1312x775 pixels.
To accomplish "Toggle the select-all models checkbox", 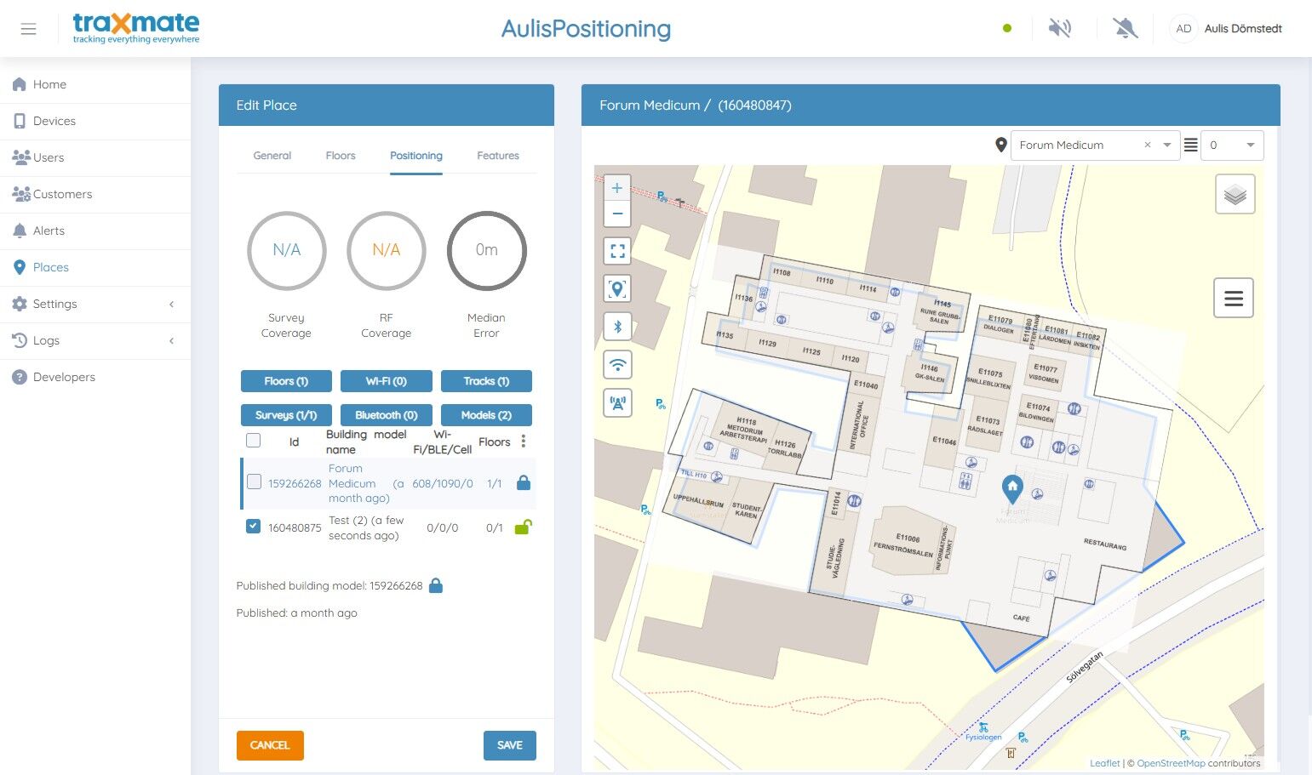I will [253, 440].
